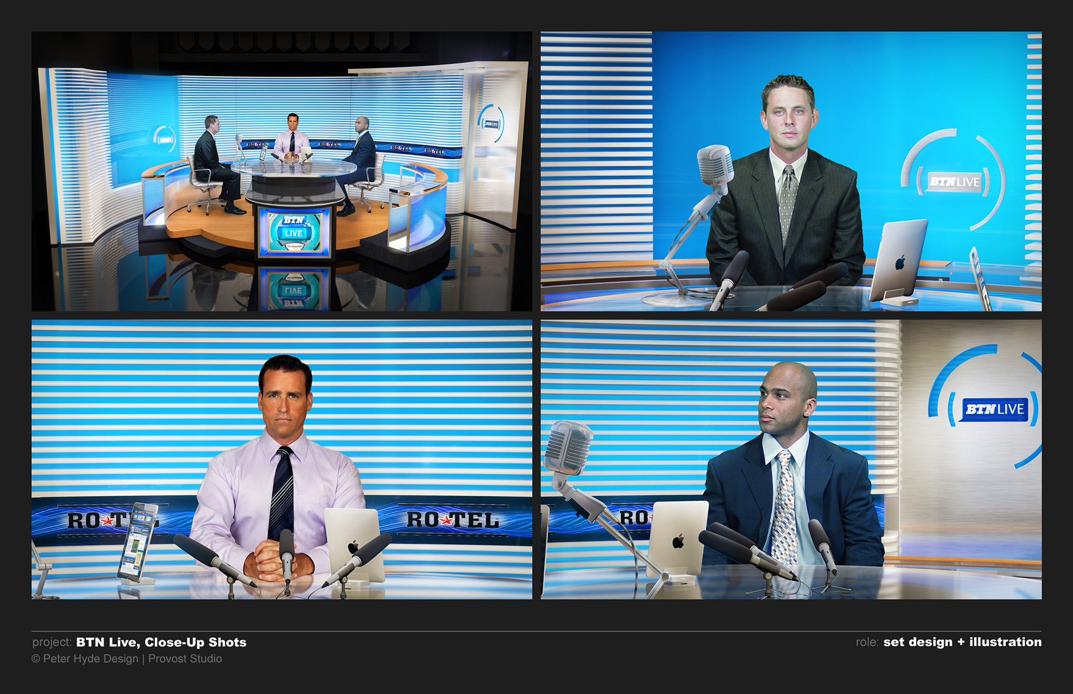Click vintage microphone beside navy suit anchor
Image resolution: width=1073 pixels, height=694 pixels.
coord(568,449)
